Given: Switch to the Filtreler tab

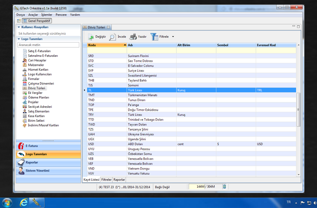Looking at the screenshot, I should point(106,180).
